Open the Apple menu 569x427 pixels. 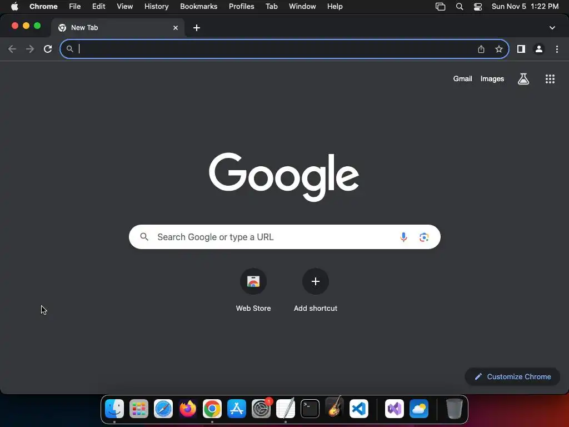coord(14,7)
